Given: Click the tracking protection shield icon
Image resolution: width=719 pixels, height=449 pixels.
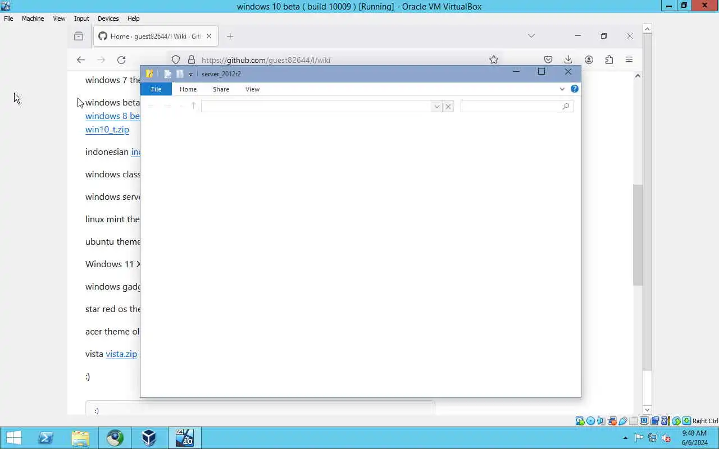Looking at the screenshot, I should click(x=176, y=59).
